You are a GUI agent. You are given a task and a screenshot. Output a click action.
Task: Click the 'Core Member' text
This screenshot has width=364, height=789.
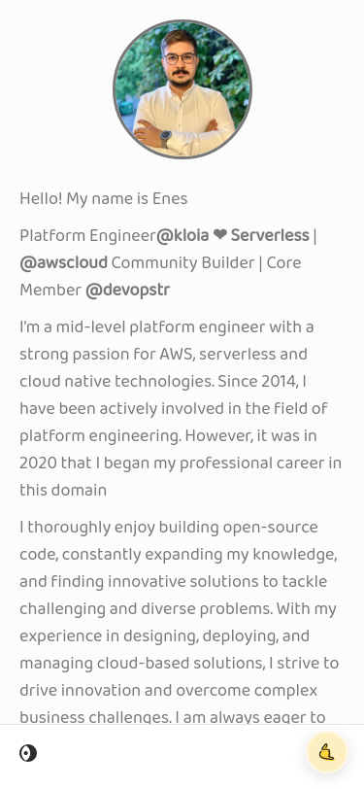pyautogui.click(x=160, y=276)
